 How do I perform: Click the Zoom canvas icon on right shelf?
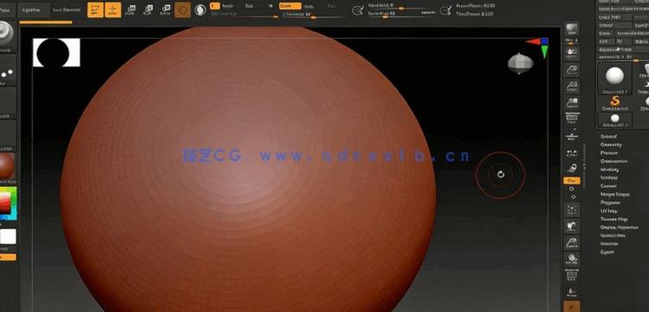572,70
